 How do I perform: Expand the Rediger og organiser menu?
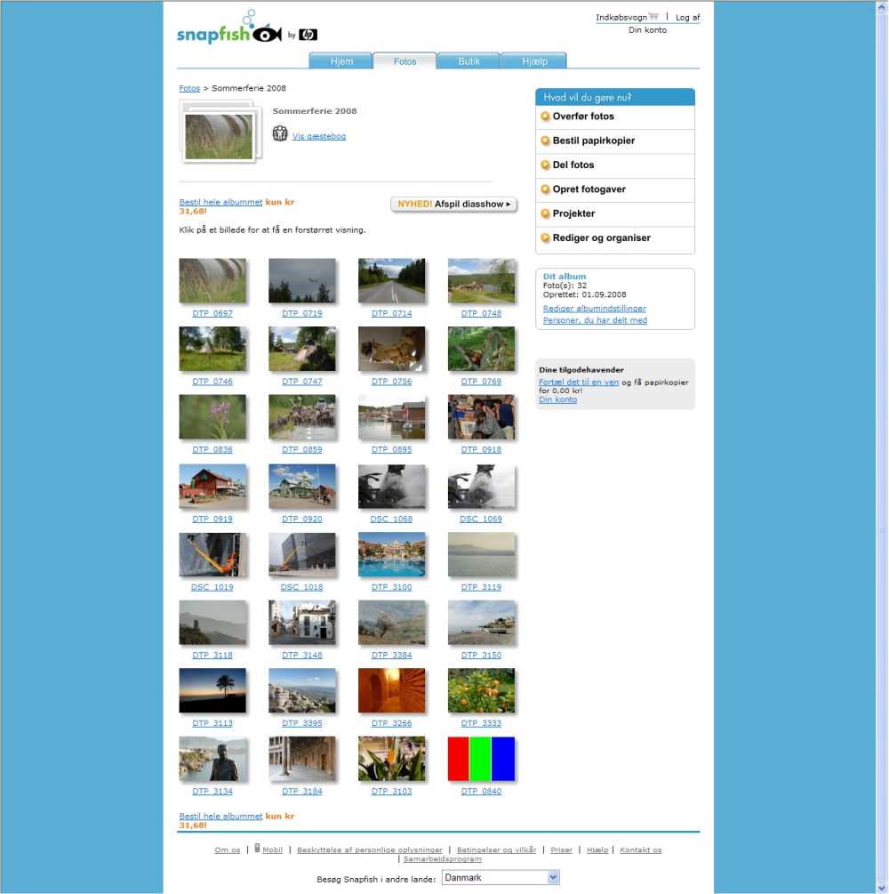[615, 238]
